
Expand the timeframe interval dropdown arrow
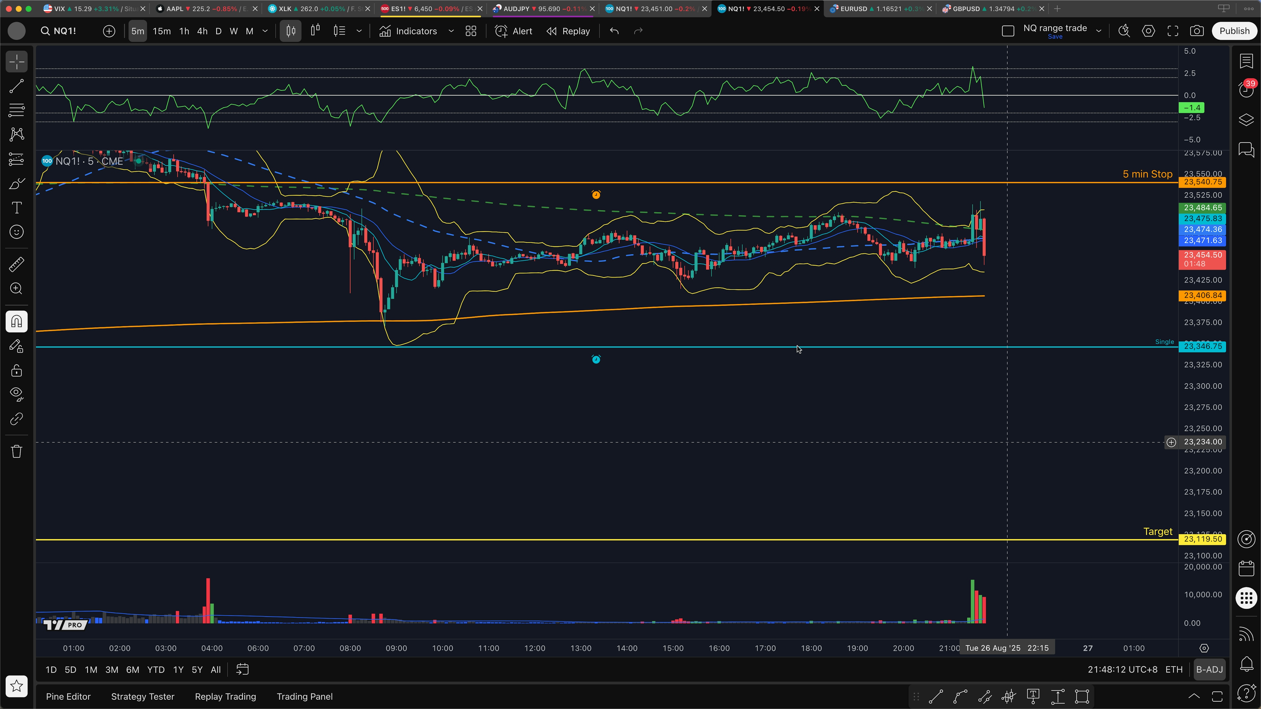pyautogui.click(x=265, y=31)
